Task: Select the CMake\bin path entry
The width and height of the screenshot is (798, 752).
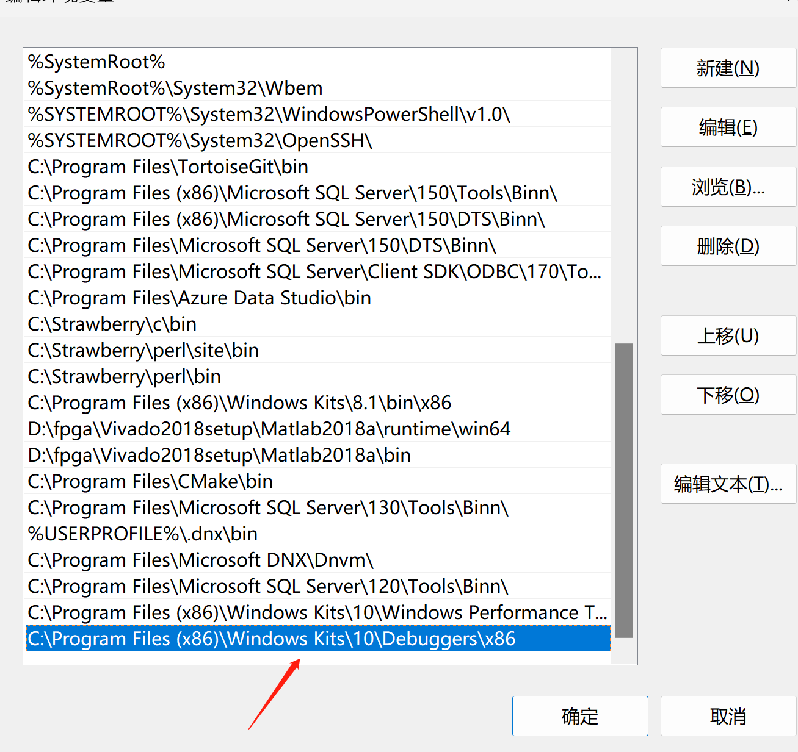Action: [318, 481]
